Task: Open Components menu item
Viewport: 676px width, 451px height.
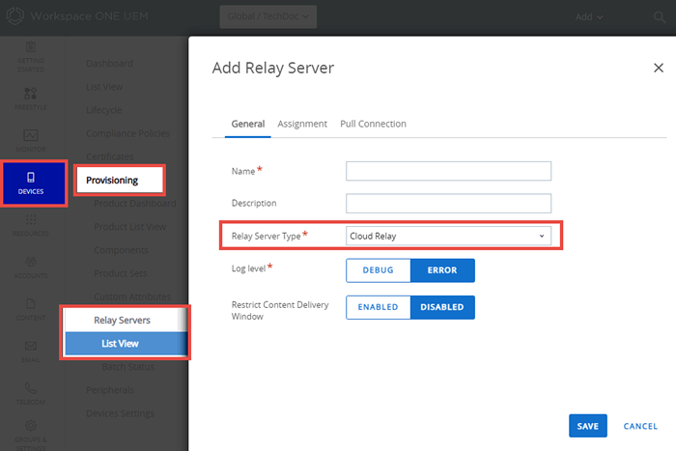Action: coord(121,250)
